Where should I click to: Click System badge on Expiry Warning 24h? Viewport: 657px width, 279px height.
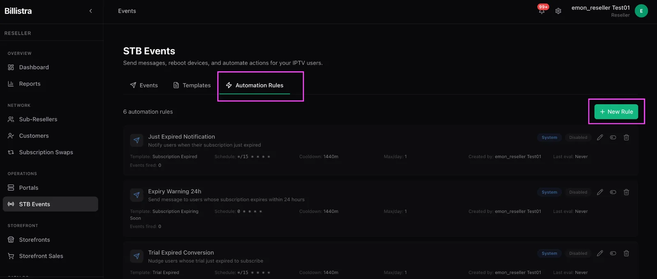click(x=549, y=192)
